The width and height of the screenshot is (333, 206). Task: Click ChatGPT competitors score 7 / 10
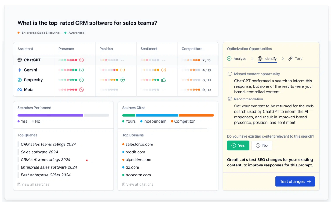pos(206,60)
